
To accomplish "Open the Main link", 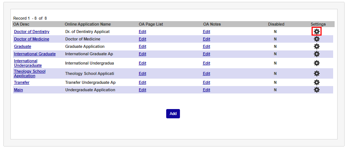I will [18, 90].
